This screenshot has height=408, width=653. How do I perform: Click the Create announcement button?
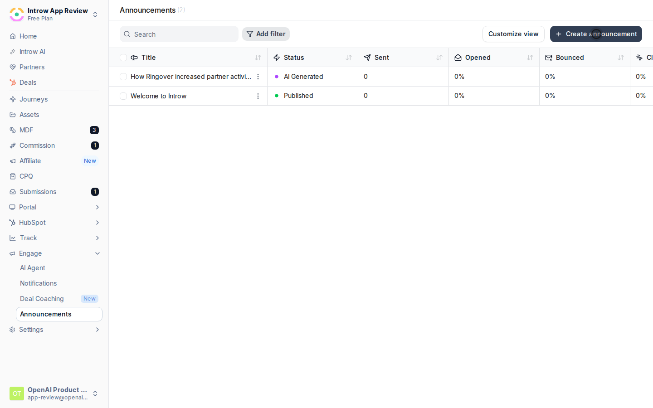tap(596, 34)
